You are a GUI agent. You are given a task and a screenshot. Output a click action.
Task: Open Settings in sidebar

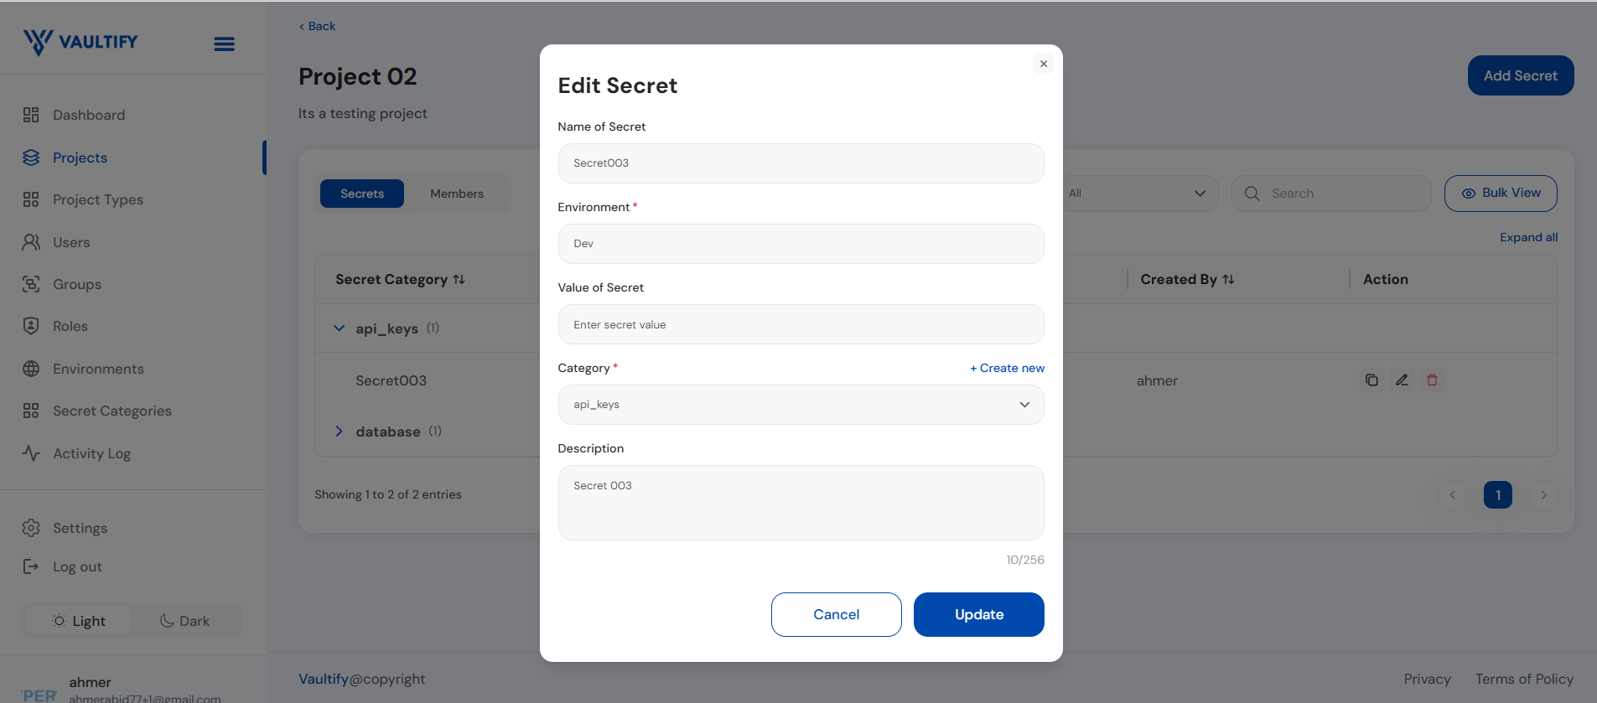80,528
